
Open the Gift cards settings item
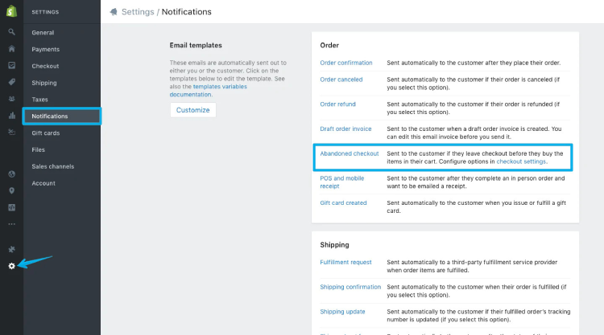click(45, 133)
